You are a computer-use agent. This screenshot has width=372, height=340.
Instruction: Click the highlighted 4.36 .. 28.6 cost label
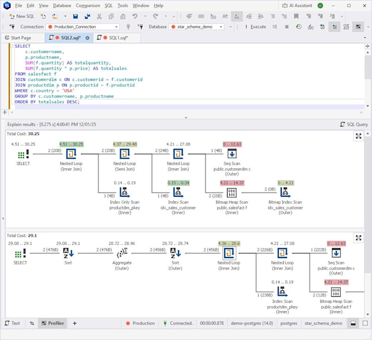tap(229, 243)
